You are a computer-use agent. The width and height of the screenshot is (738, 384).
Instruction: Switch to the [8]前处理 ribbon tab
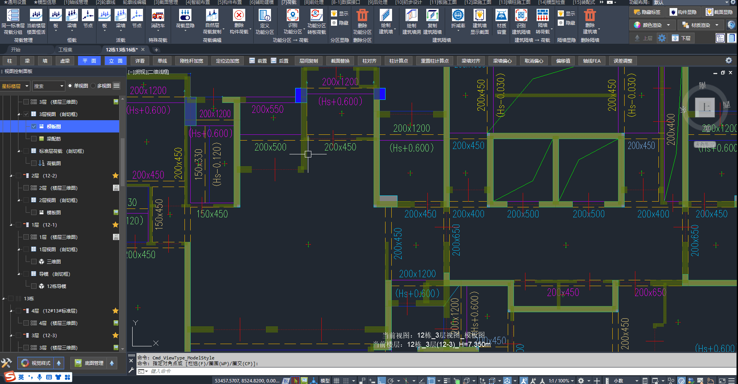pyautogui.click(x=314, y=2)
